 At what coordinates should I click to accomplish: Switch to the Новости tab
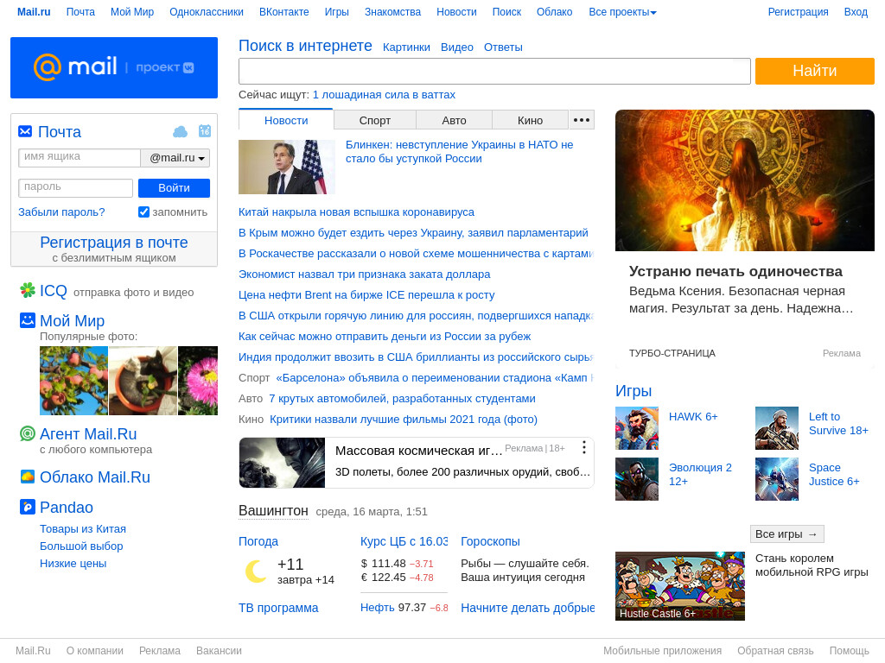pos(286,120)
